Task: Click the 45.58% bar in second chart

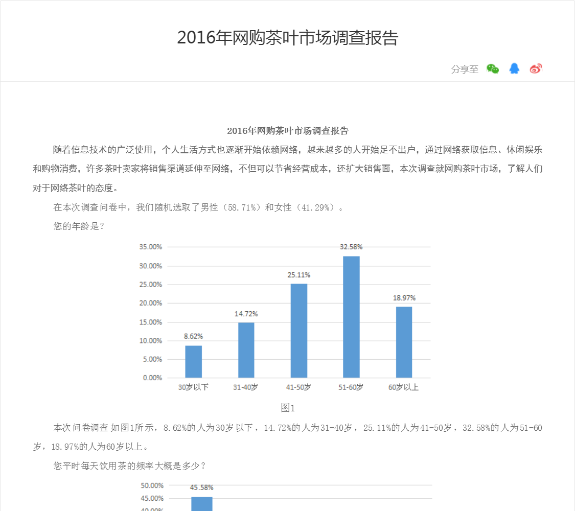Action: click(x=202, y=504)
